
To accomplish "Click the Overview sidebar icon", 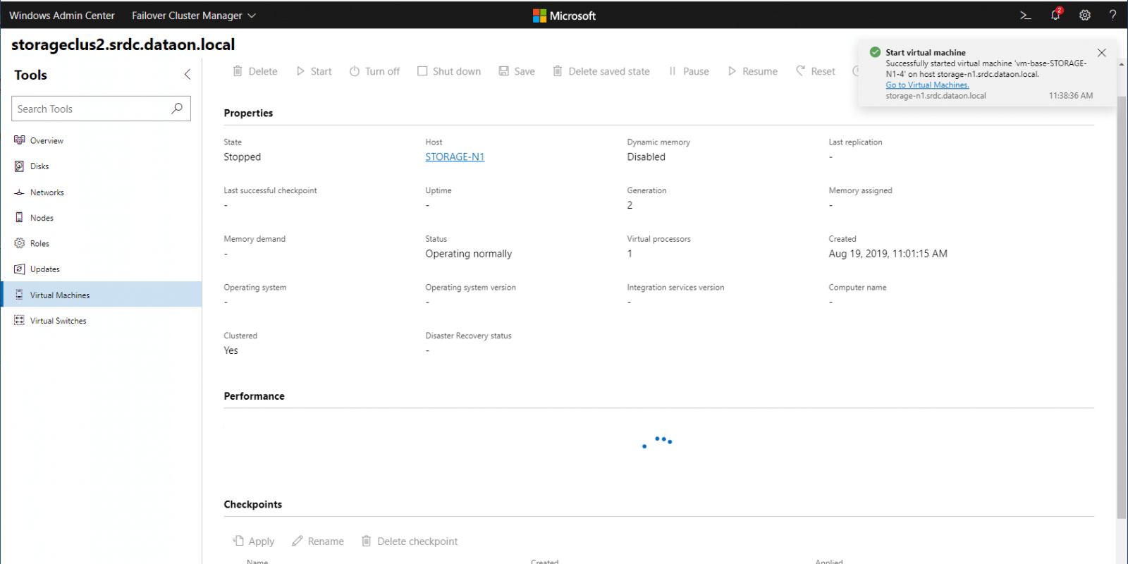I will pyautogui.click(x=19, y=140).
